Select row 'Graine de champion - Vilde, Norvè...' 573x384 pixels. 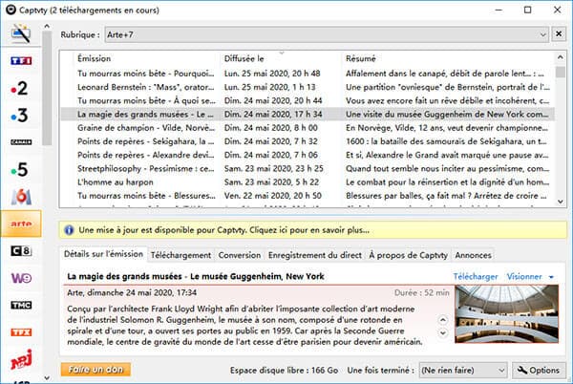coord(307,127)
